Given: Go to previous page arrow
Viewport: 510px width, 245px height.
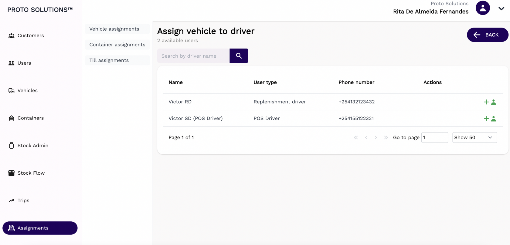Looking at the screenshot, I should (x=366, y=137).
